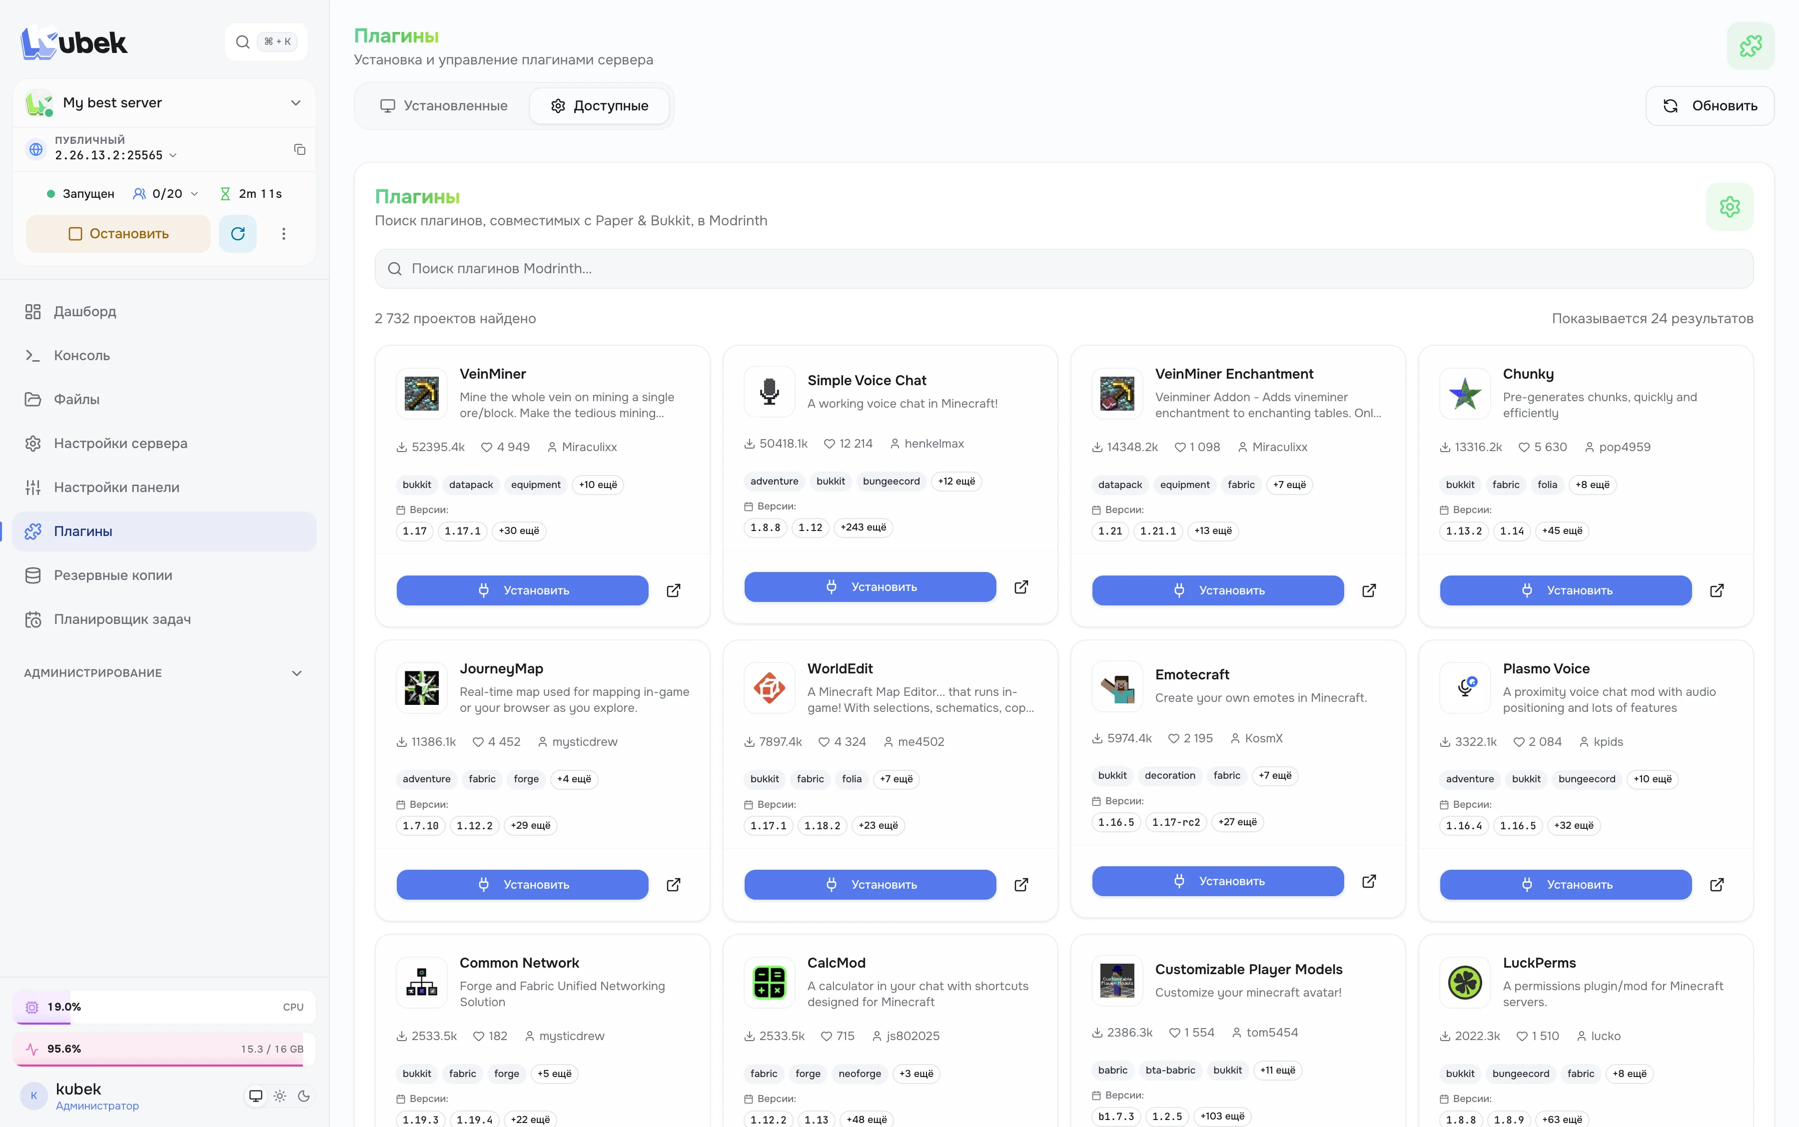Install the VeinMiner plugin

tap(522, 590)
